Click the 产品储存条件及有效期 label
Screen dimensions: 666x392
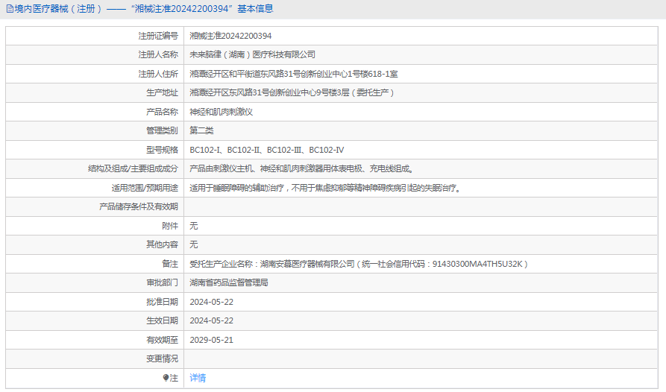coord(139,206)
